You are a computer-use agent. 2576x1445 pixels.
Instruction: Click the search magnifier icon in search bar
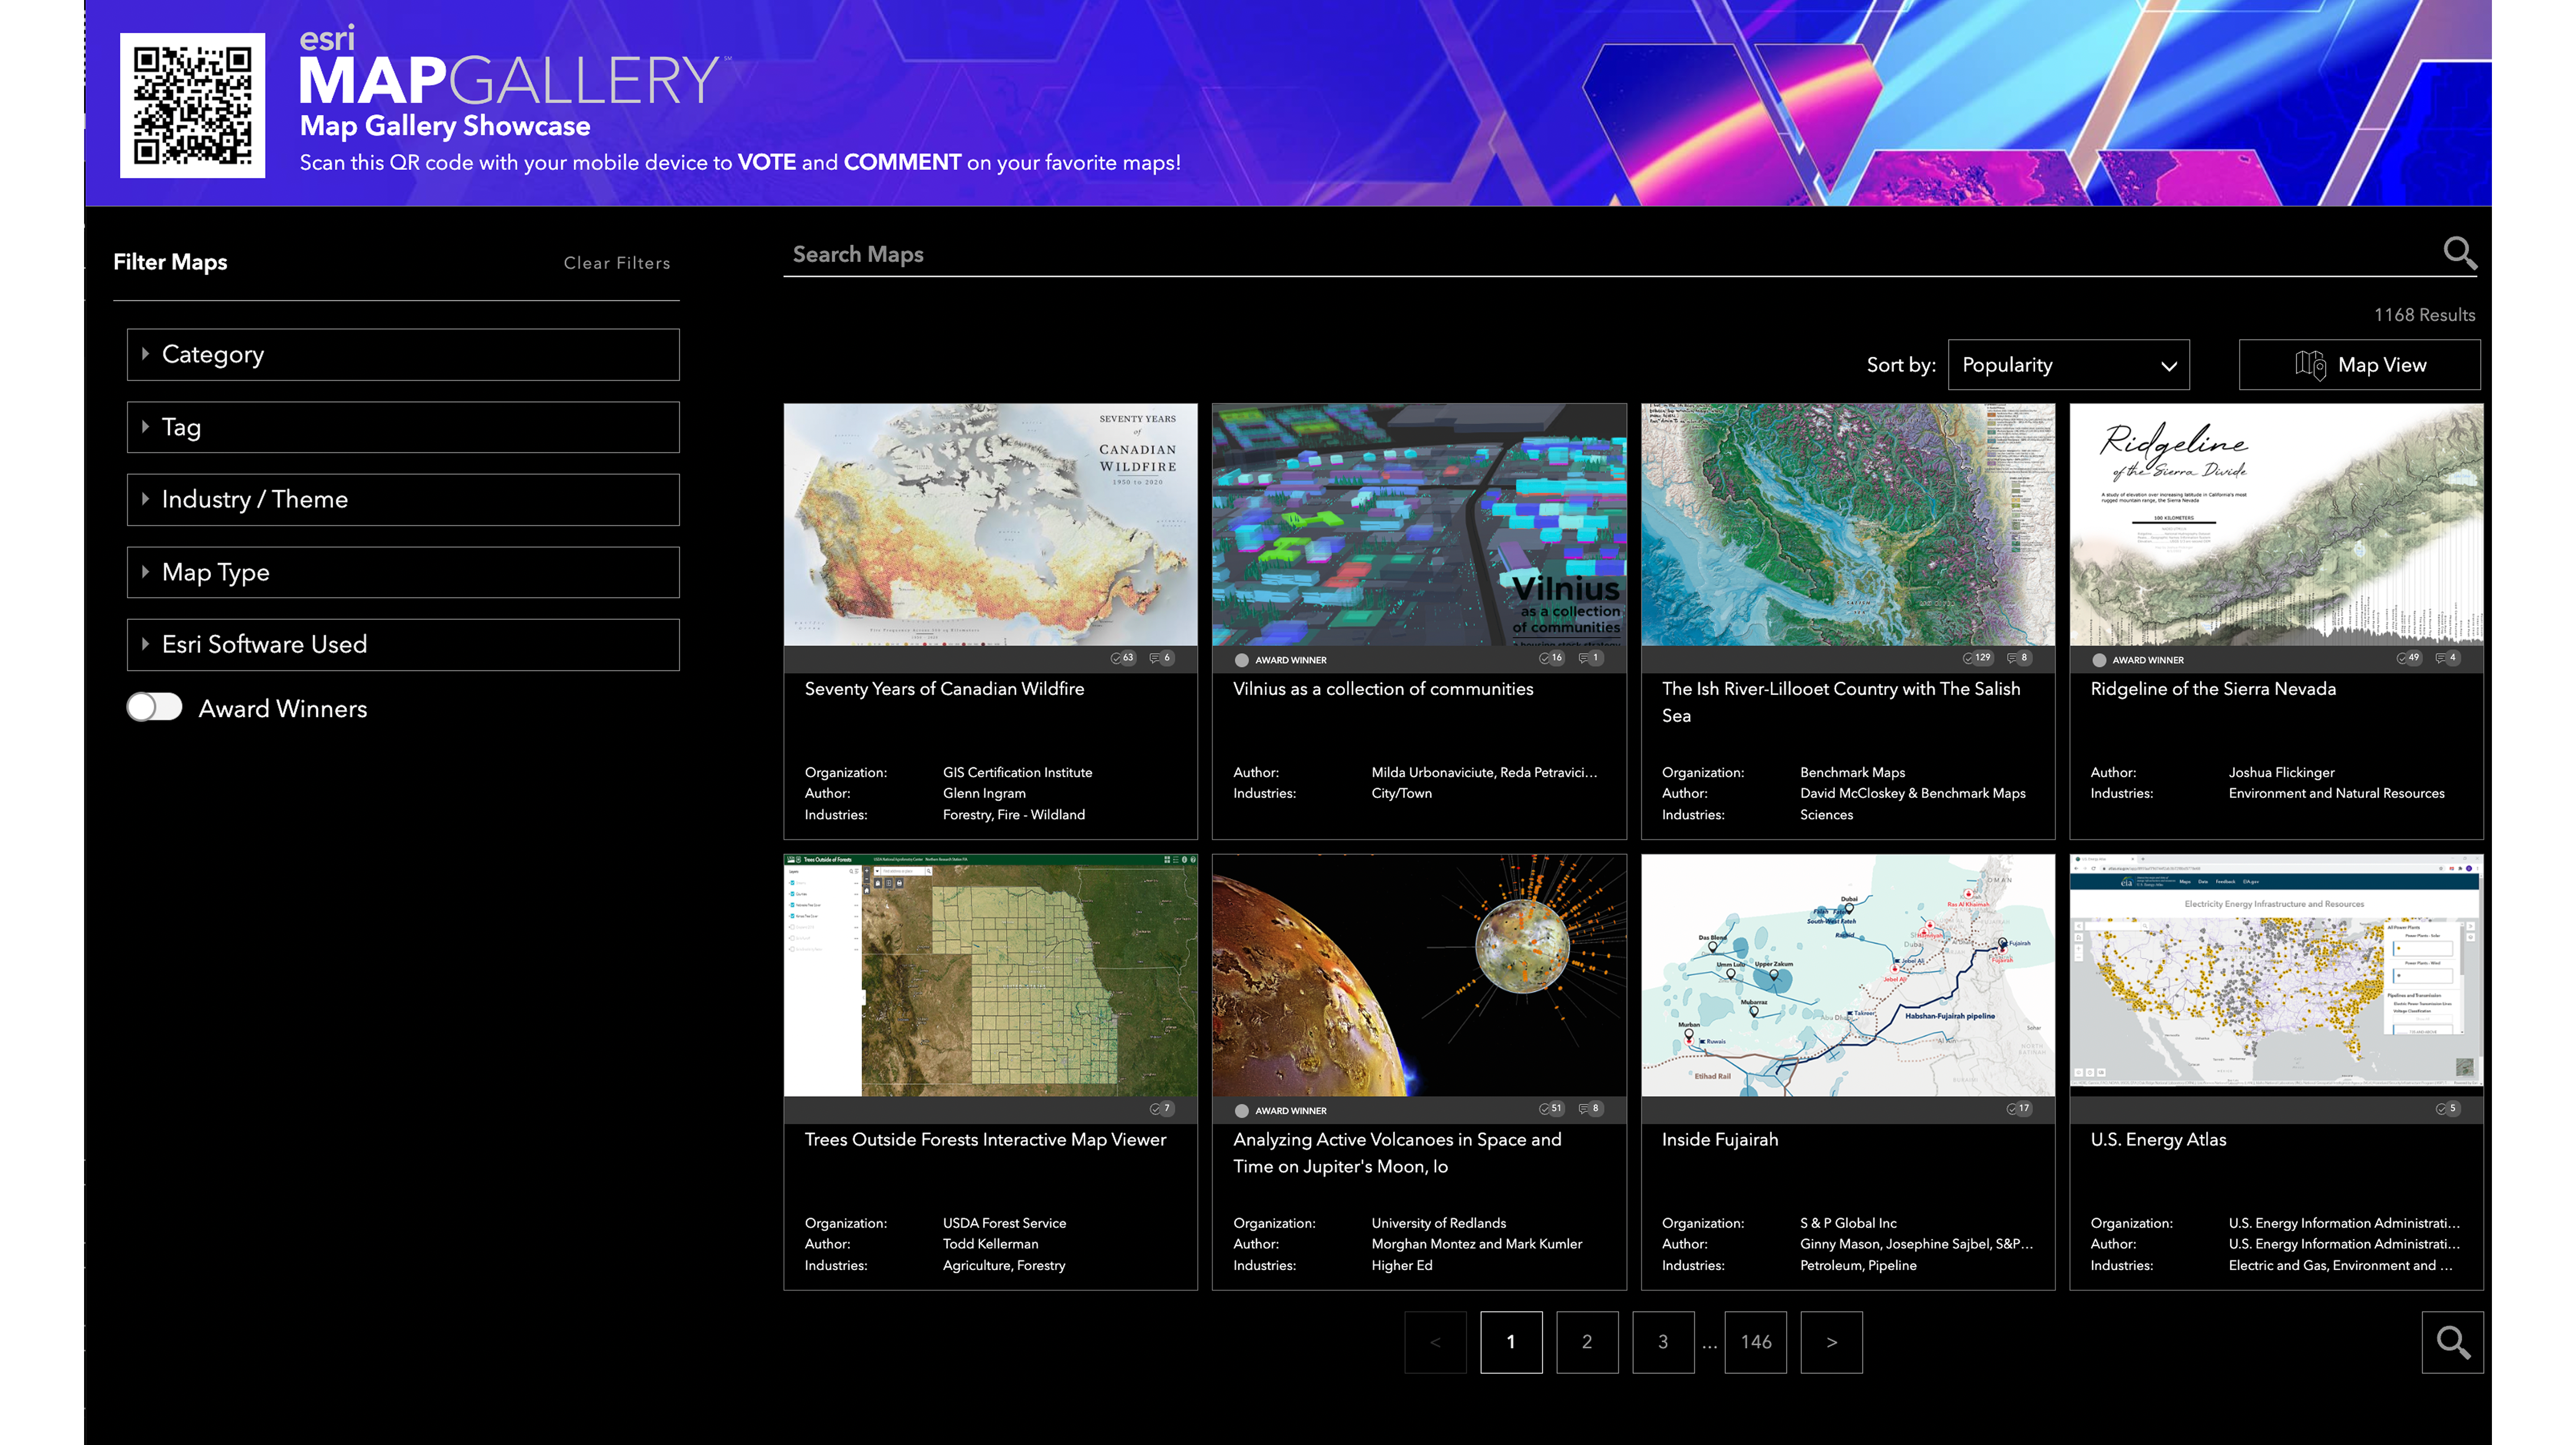[x=2460, y=253]
